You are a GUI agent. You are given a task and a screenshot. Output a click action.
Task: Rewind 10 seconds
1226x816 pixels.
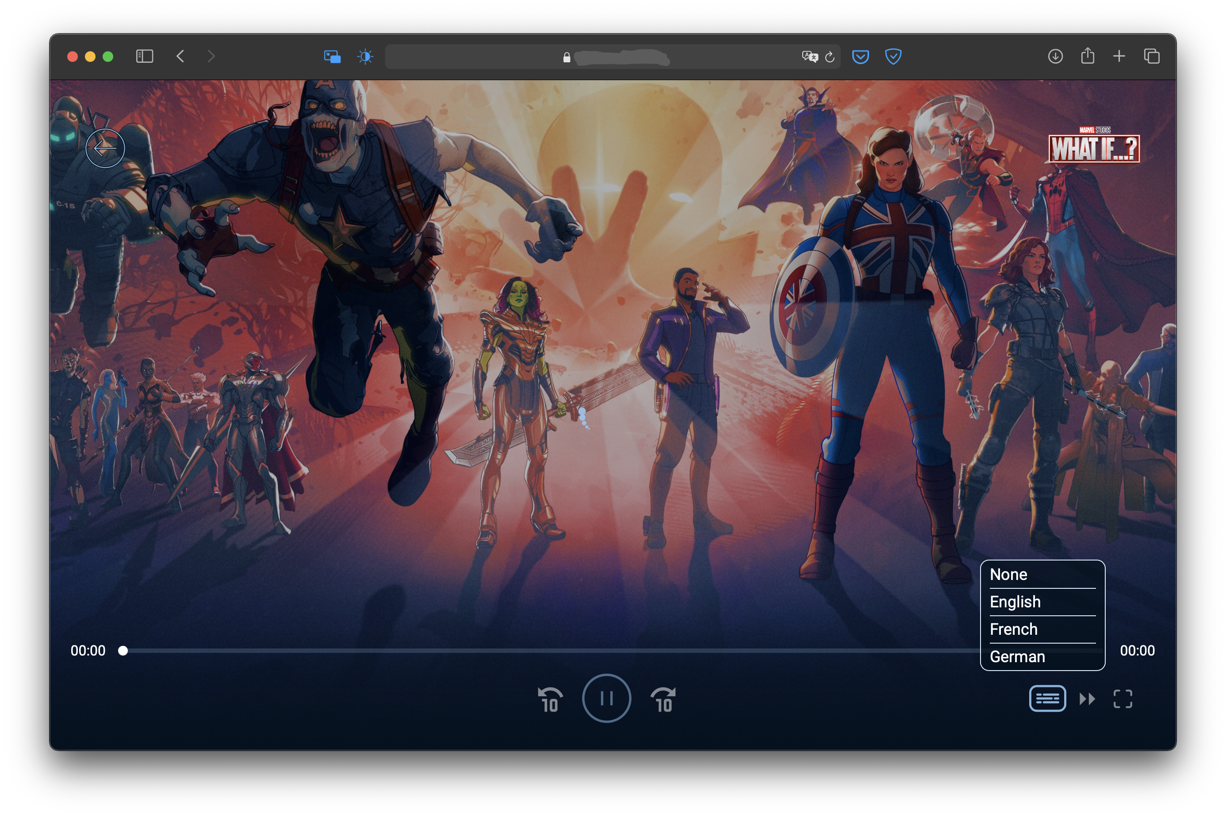pos(549,699)
